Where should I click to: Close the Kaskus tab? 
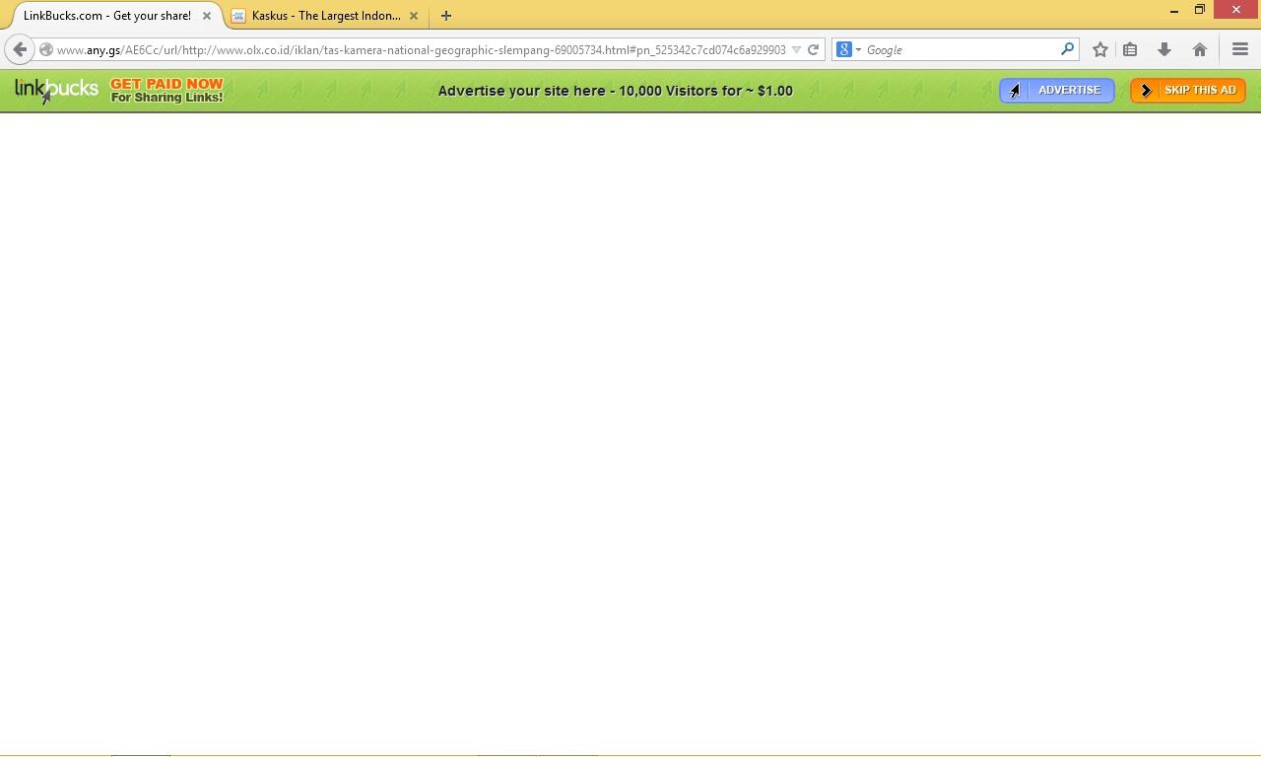[x=414, y=16]
